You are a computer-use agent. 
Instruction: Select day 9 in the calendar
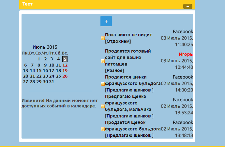pyautogui.click(x=45, y=65)
